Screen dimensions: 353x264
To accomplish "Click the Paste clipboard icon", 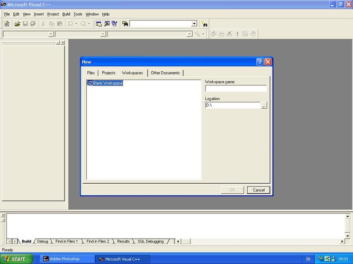I will (60, 24).
